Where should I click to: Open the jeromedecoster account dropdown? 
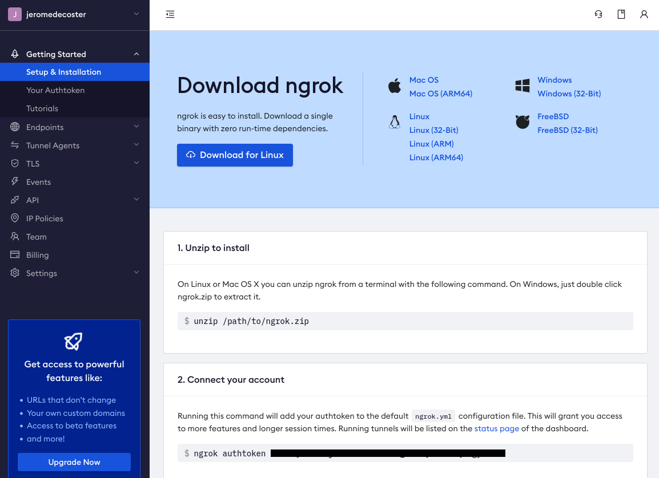point(74,14)
